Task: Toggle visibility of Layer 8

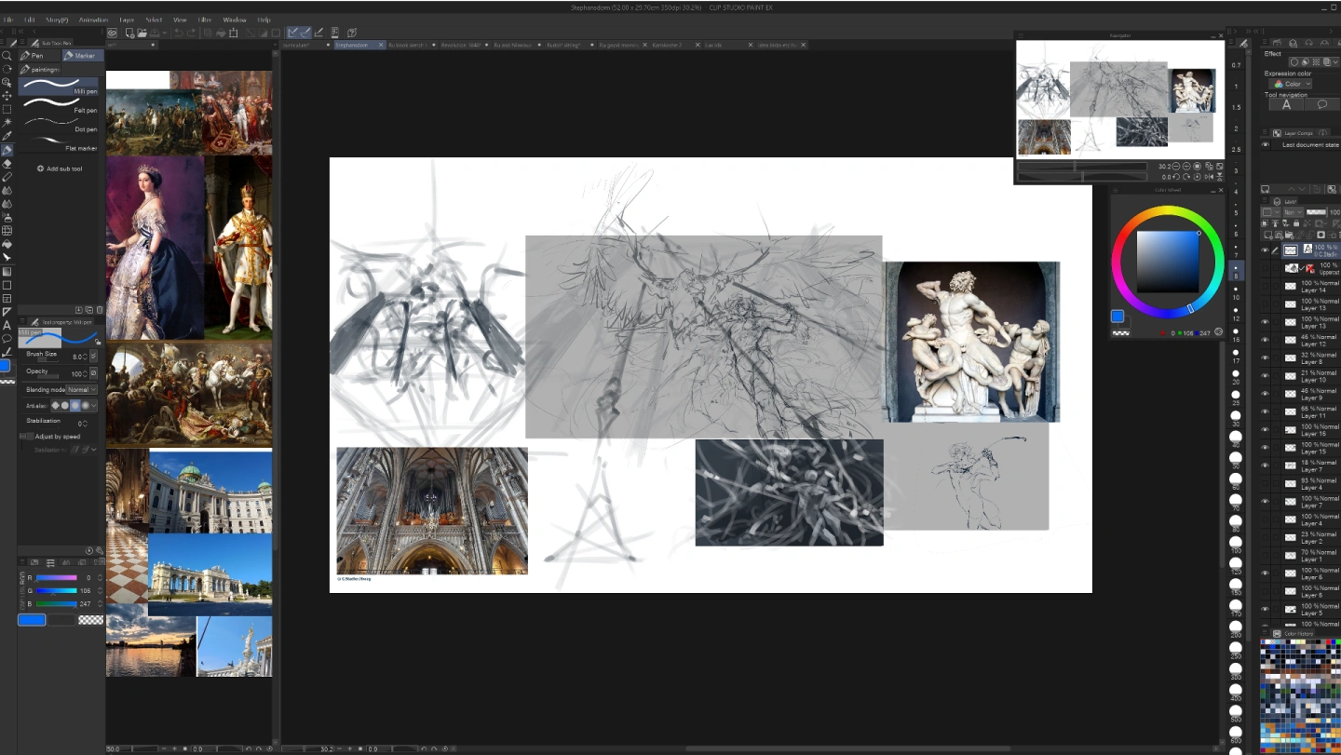Action: click(1265, 358)
